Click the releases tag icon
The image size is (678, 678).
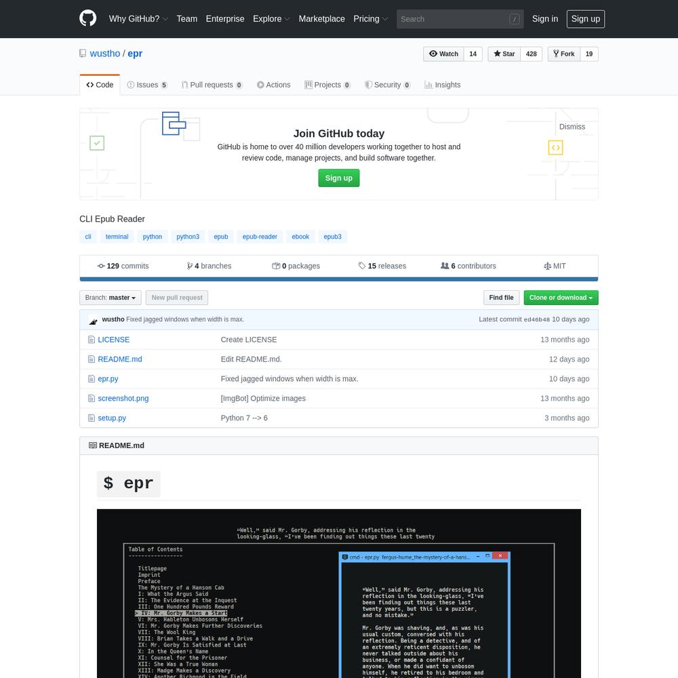pos(362,266)
